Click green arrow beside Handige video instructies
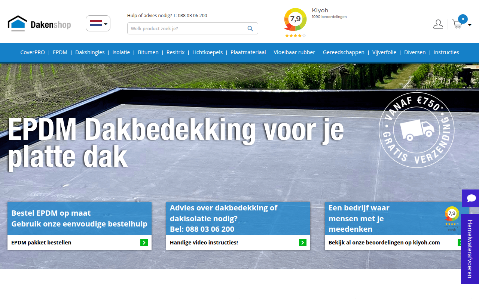Viewport: 479px width, 299px height. click(303, 243)
